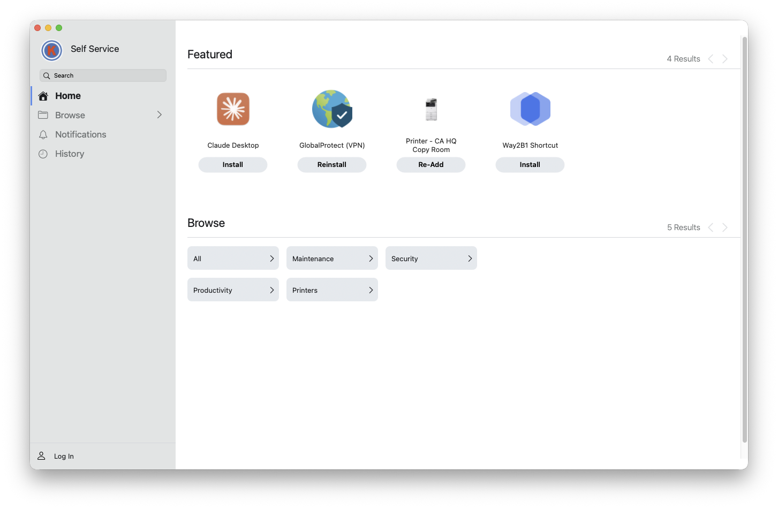Open the GlobalProtect VPN globe icon
The height and width of the screenshot is (509, 778).
pyautogui.click(x=332, y=109)
